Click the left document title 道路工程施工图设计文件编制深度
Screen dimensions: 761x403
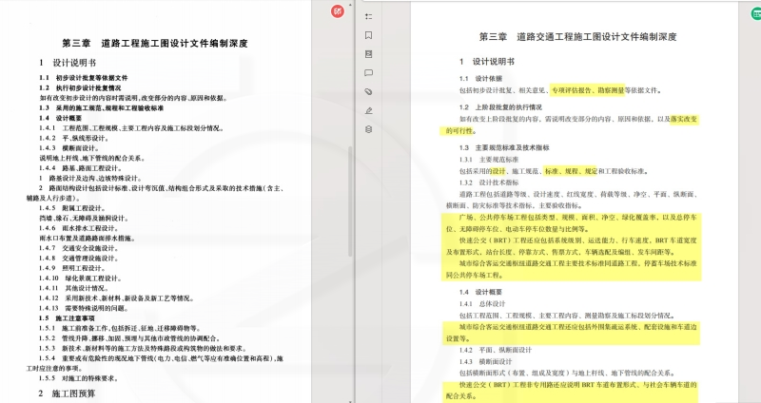(155, 44)
